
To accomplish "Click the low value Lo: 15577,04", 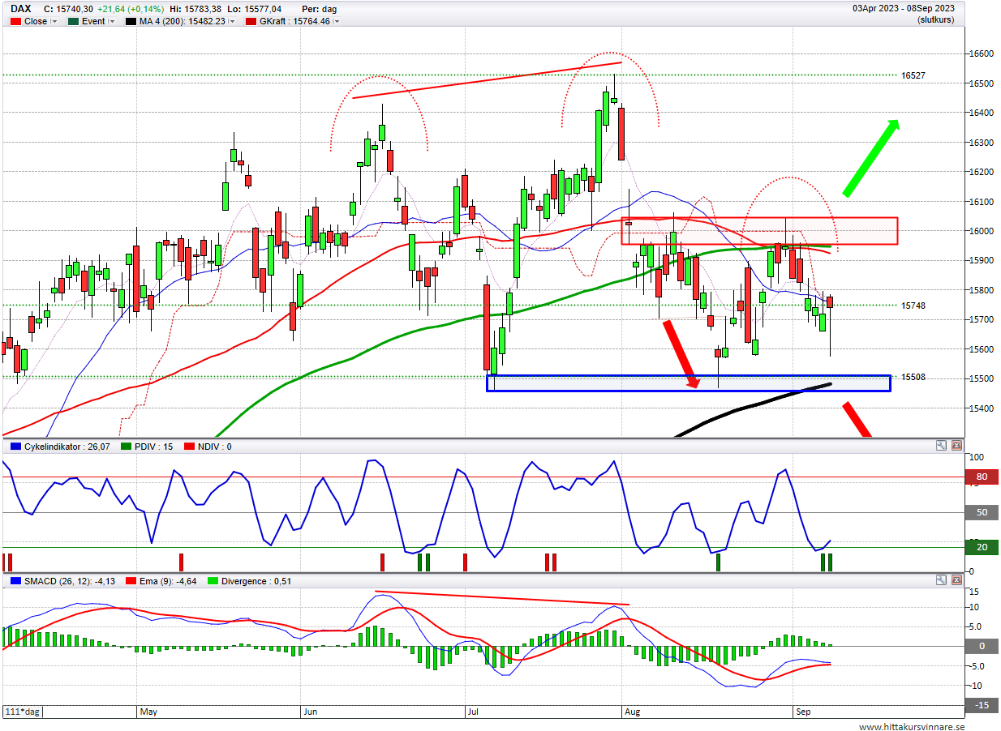I will pyautogui.click(x=255, y=9).
